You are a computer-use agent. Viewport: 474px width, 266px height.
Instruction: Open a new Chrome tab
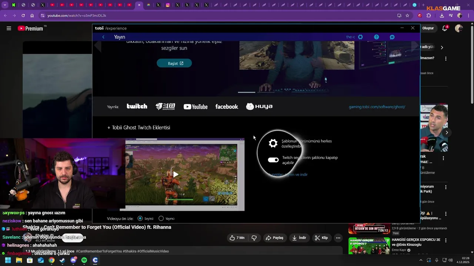[x=423, y=5]
